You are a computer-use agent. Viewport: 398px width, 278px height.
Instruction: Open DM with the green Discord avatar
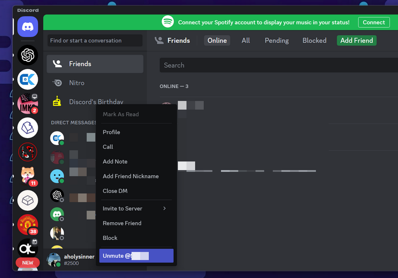point(57,214)
